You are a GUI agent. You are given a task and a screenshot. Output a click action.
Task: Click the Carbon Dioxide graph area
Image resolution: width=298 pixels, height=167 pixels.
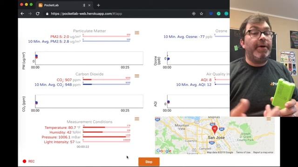89,101
